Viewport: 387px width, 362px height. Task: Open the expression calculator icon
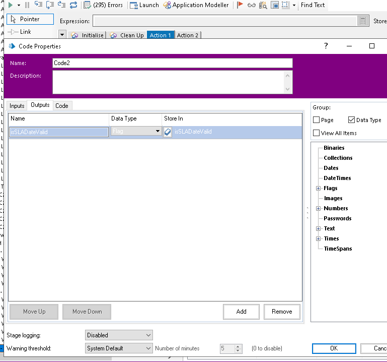click(x=363, y=21)
